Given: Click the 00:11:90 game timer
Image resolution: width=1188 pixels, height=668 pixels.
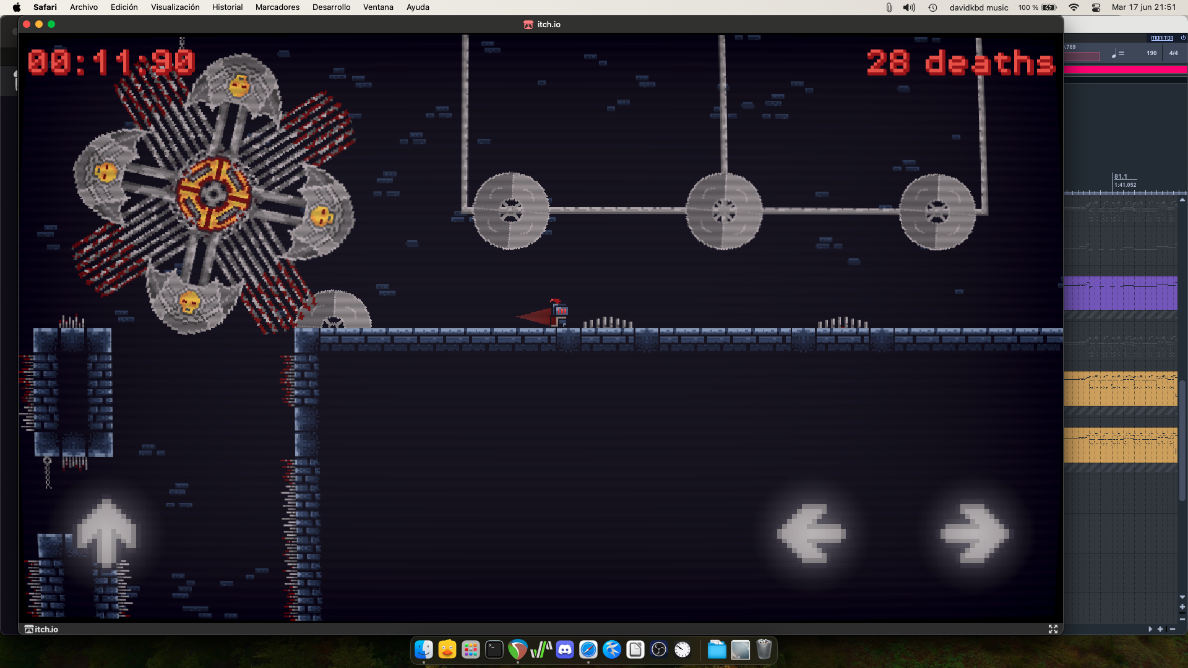Looking at the screenshot, I should 111,62.
